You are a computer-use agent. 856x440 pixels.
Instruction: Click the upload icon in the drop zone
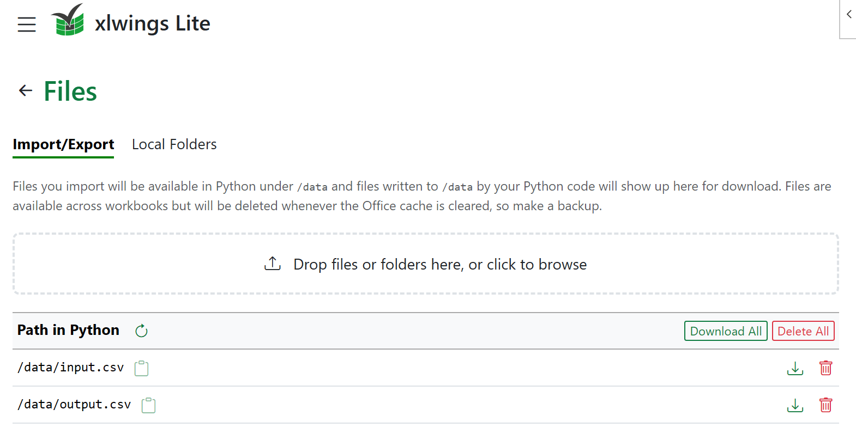pyautogui.click(x=273, y=264)
